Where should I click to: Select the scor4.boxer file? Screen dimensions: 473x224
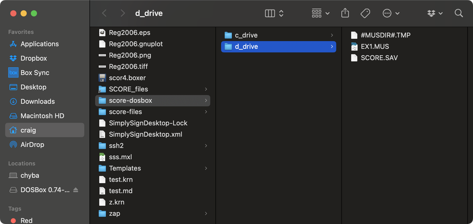(x=127, y=78)
